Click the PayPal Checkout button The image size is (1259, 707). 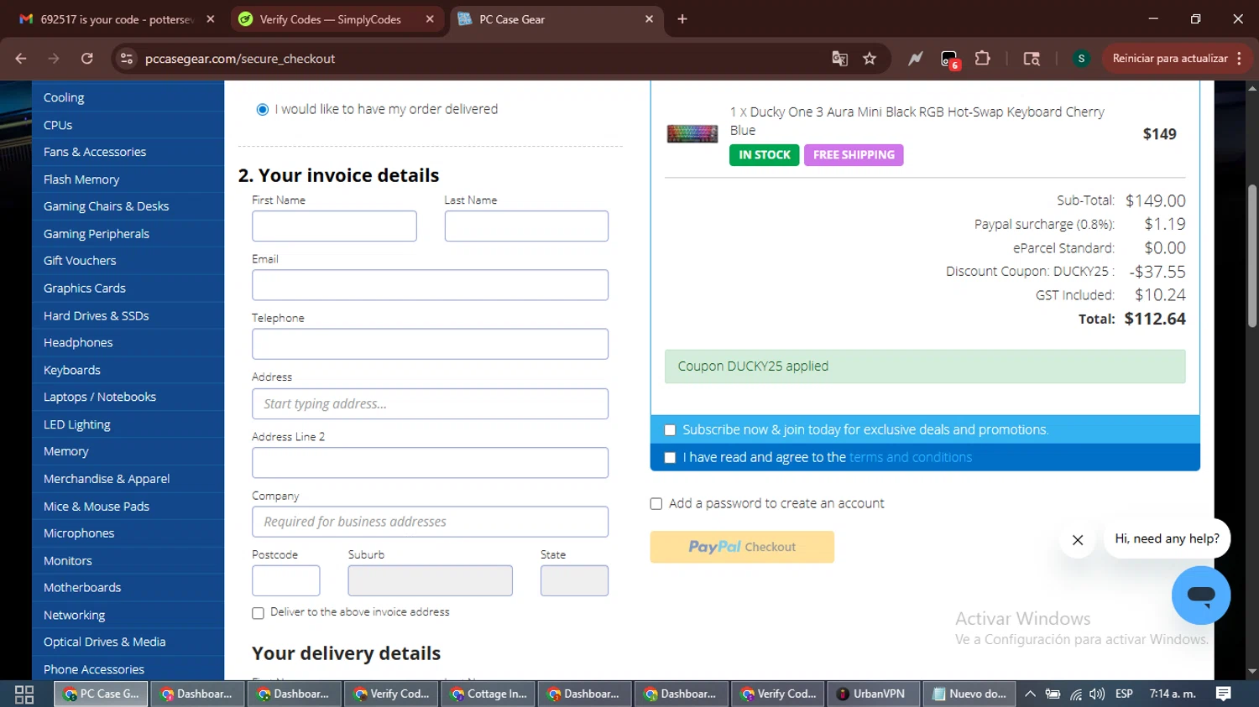[x=742, y=547]
